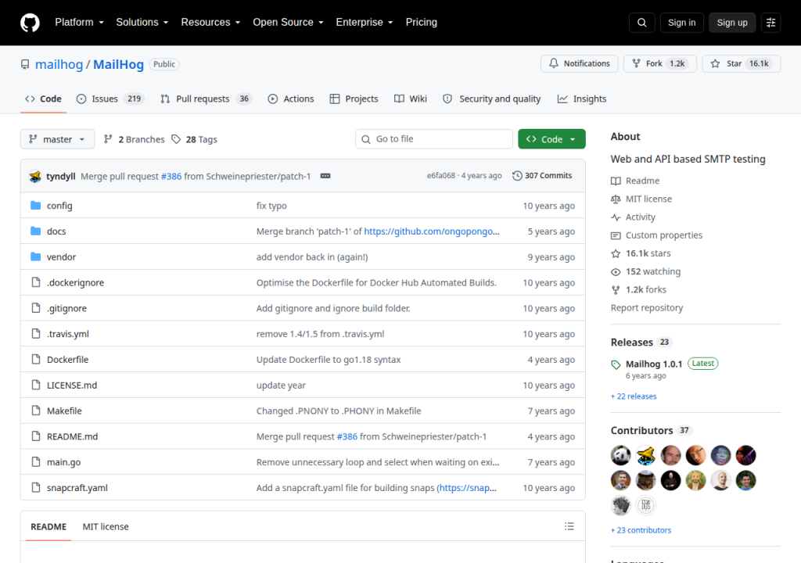View 28 Tags
801x563 pixels.
click(x=195, y=139)
